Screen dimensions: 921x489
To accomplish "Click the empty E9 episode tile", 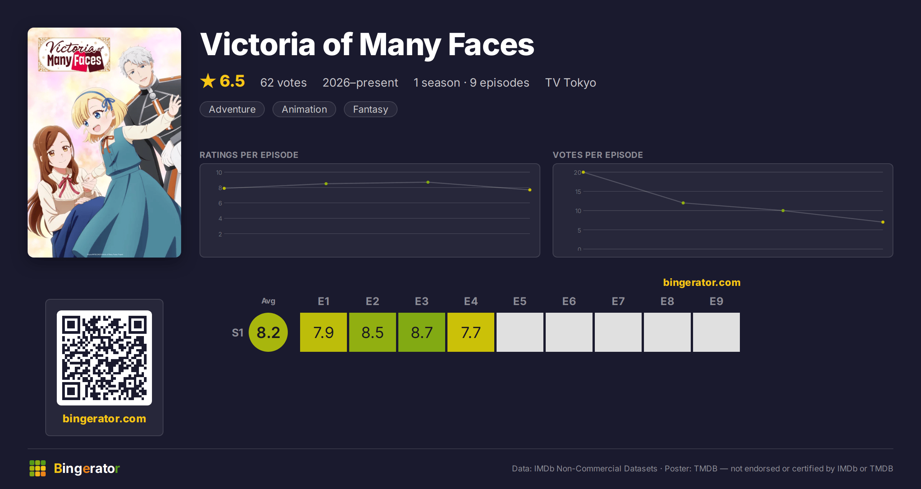I will point(716,332).
